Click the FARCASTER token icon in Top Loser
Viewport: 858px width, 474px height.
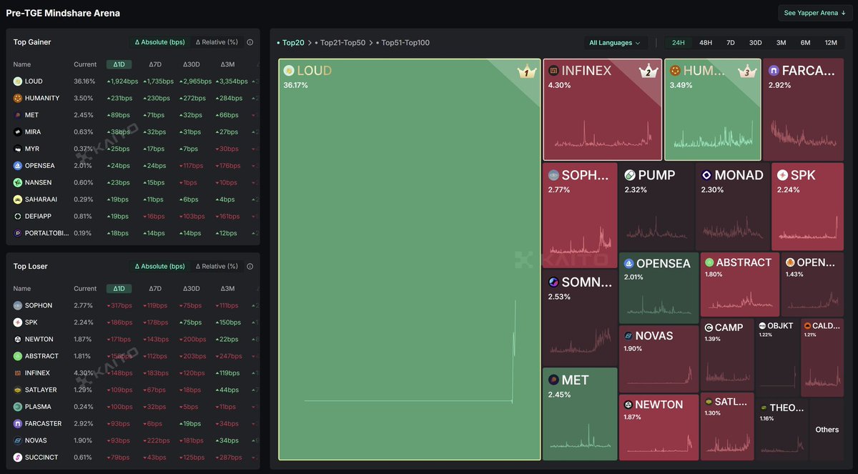(17, 423)
